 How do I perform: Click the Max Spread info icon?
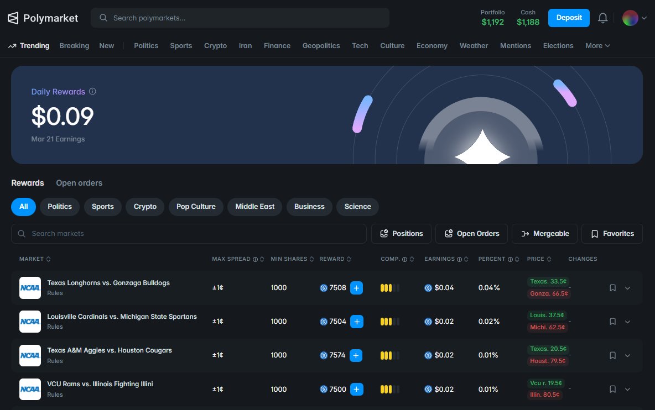click(255, 260)
